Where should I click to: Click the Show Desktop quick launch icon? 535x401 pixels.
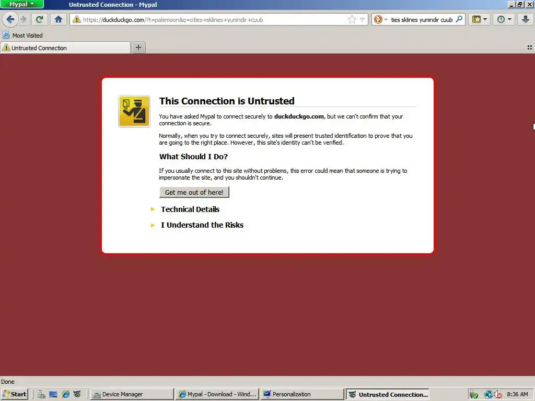tap(53, 394)
